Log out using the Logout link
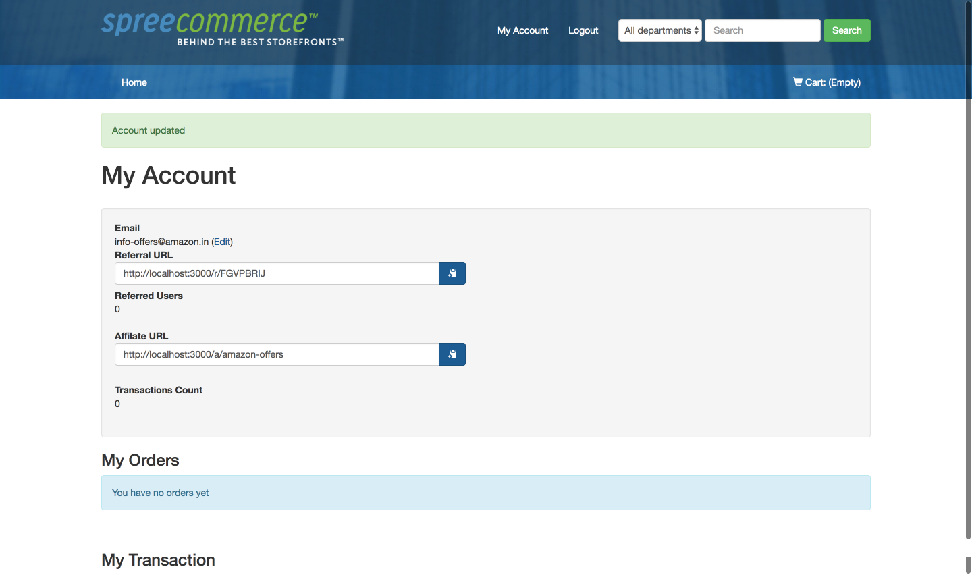Image resolution: width=972 pixels, height=575 pixels. tap(583, 30)
